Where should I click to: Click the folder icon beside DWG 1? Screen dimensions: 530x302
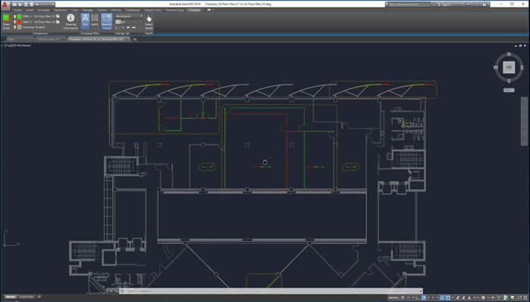click(58, 15)
